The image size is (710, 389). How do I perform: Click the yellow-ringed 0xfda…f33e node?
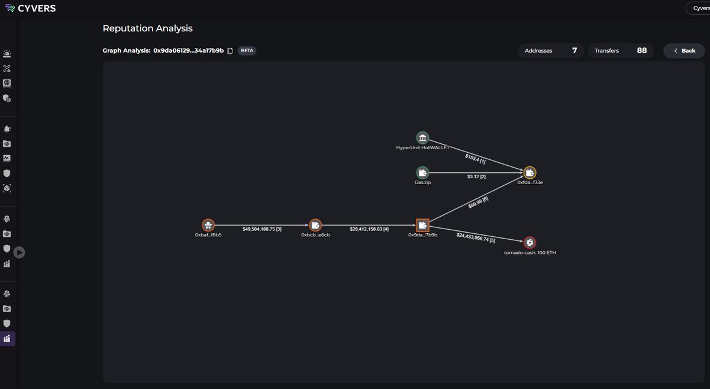[x=530, y=172]
